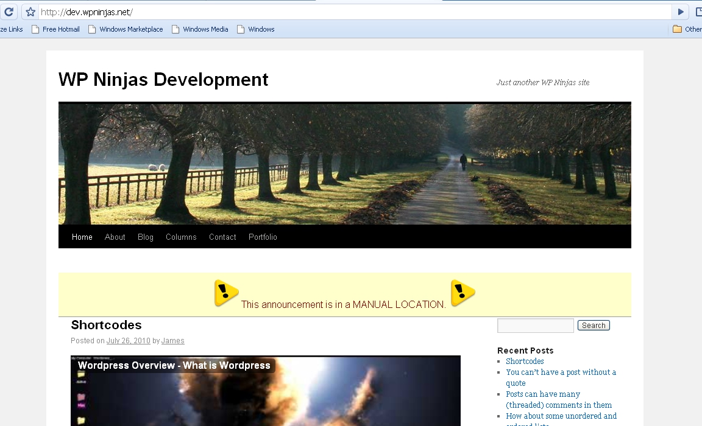Click the sidebar search text field

pyautogui.click(x=535, y=326)
